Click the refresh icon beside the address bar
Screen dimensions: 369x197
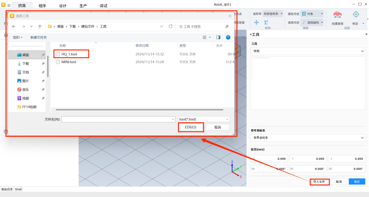171,26
